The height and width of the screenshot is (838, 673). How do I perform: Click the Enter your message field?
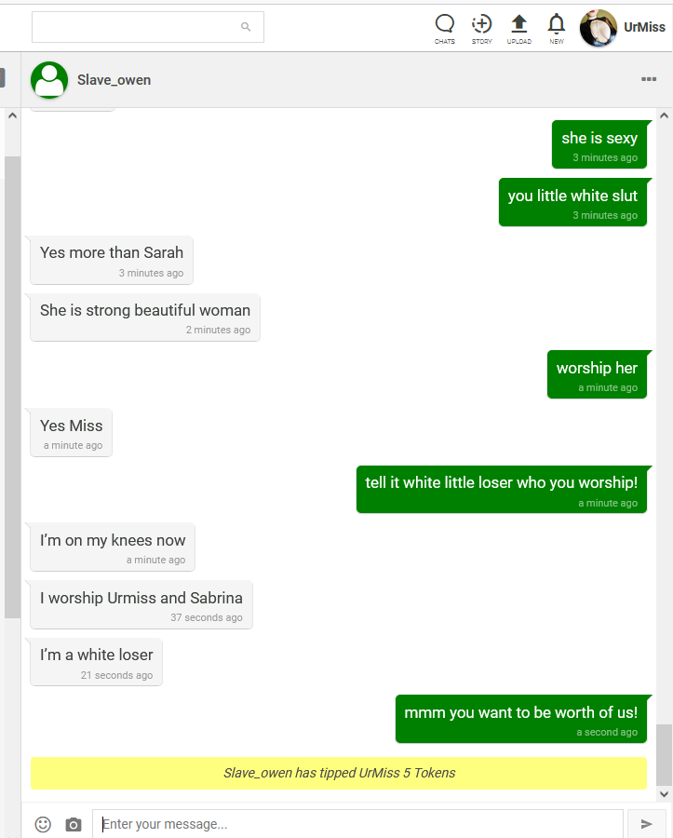pyautogui.click(x=357, y=824)
